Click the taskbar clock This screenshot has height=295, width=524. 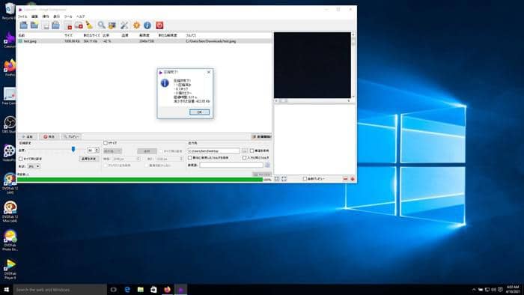coord(513,289)
